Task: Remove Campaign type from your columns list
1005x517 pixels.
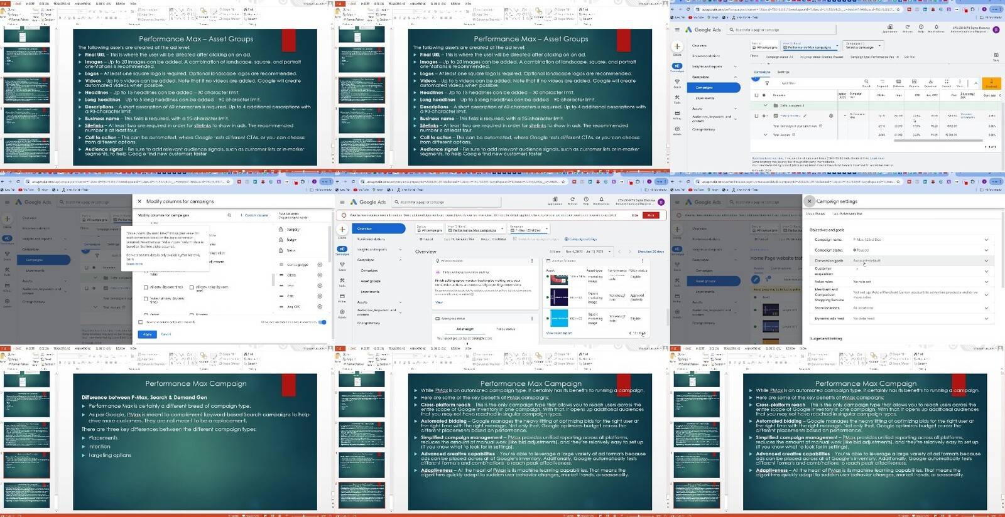Action: [x=320, y=265]
